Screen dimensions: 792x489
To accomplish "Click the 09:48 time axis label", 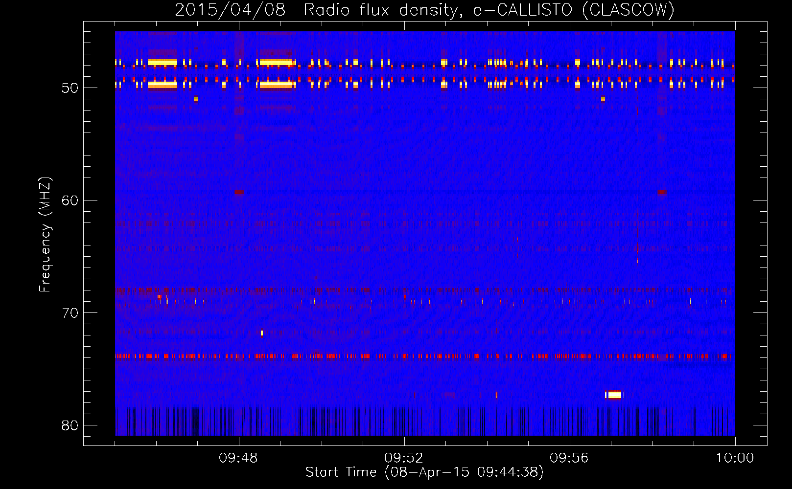I will coord(238,458).
